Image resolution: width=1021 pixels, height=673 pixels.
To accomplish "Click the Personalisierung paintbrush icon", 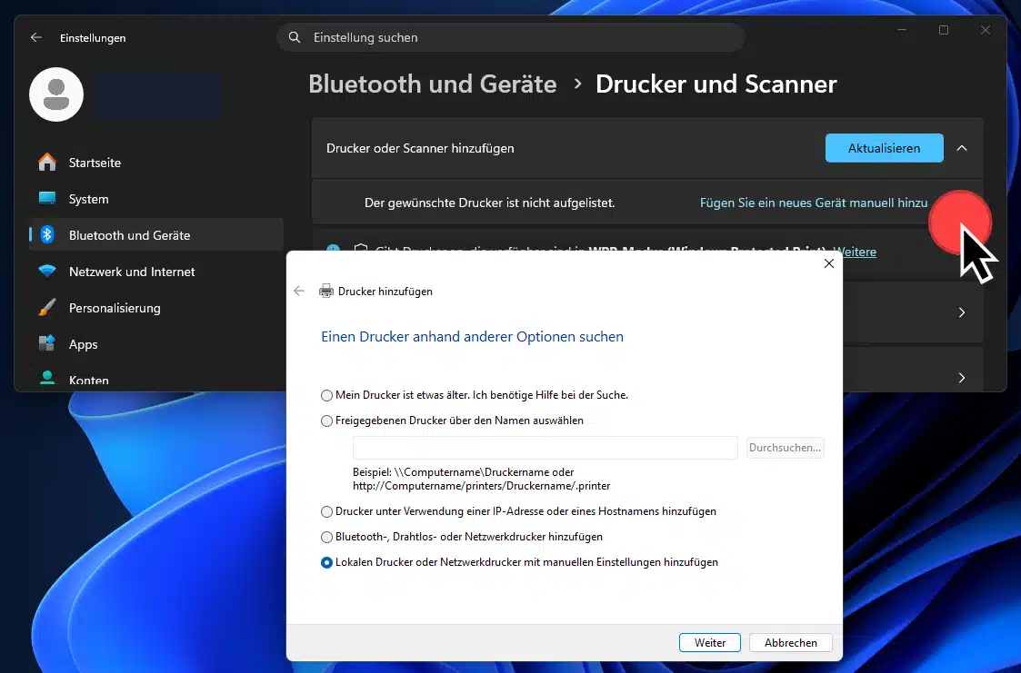I will [x=47, y=307].
